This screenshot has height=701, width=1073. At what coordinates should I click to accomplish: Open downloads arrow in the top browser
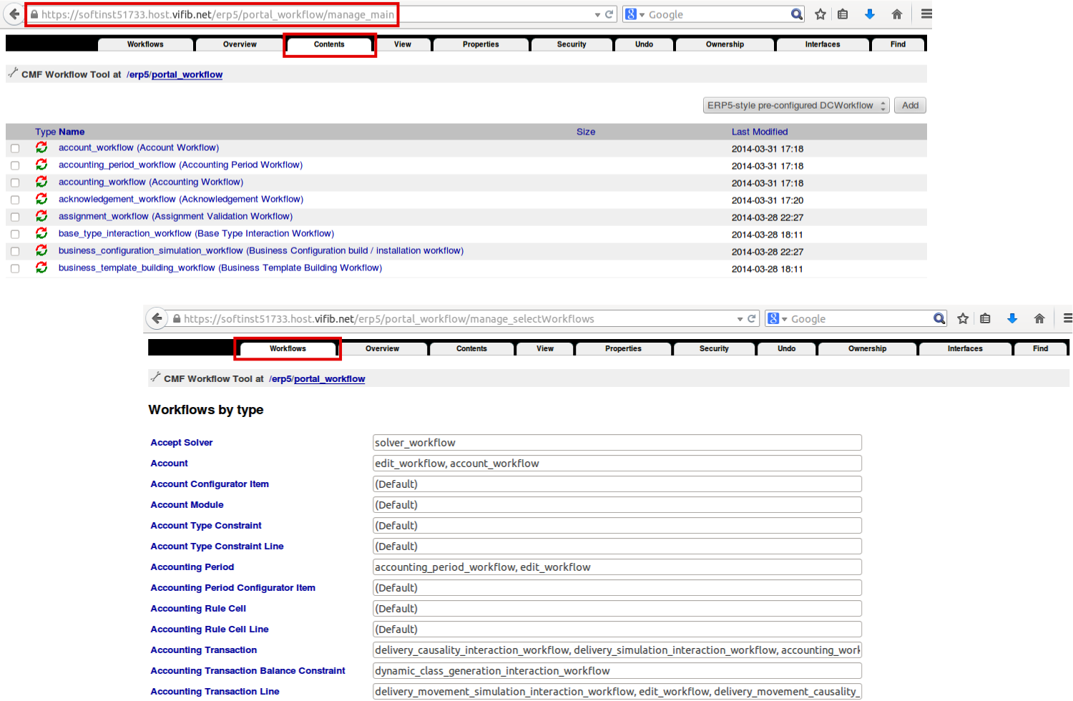click(870, 14)
